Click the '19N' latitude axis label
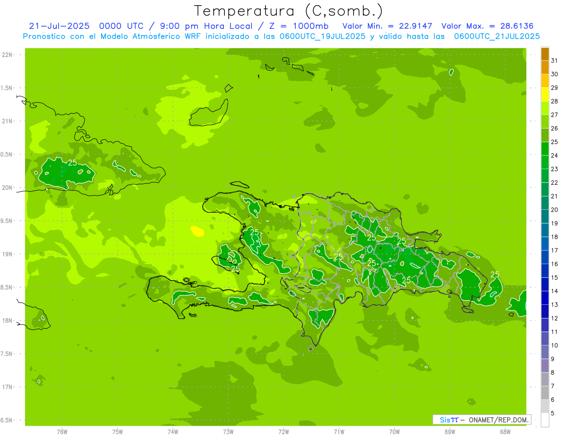The height and width of the screenshot is (438, 567). [7, 254]
